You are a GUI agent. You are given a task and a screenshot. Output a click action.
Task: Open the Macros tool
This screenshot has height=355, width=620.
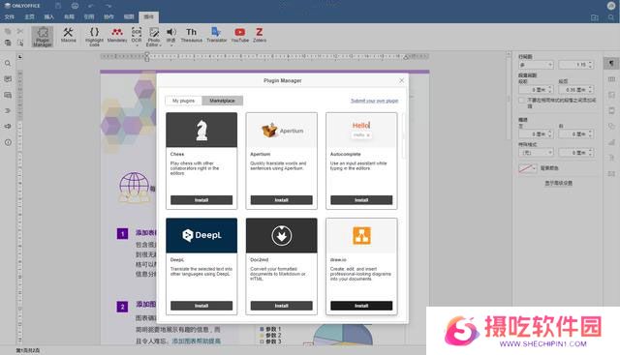click(68, 35)
